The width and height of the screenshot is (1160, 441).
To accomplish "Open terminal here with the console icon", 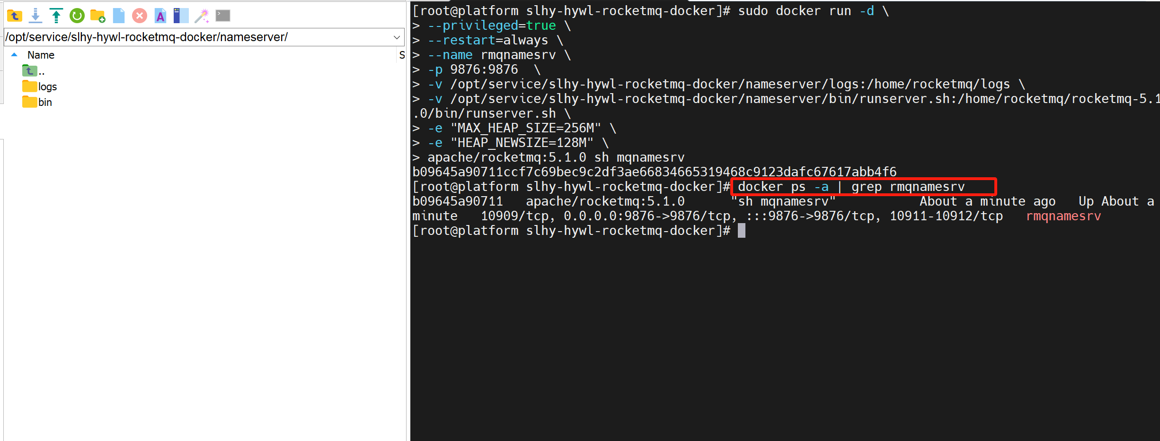I will (223, 16).
